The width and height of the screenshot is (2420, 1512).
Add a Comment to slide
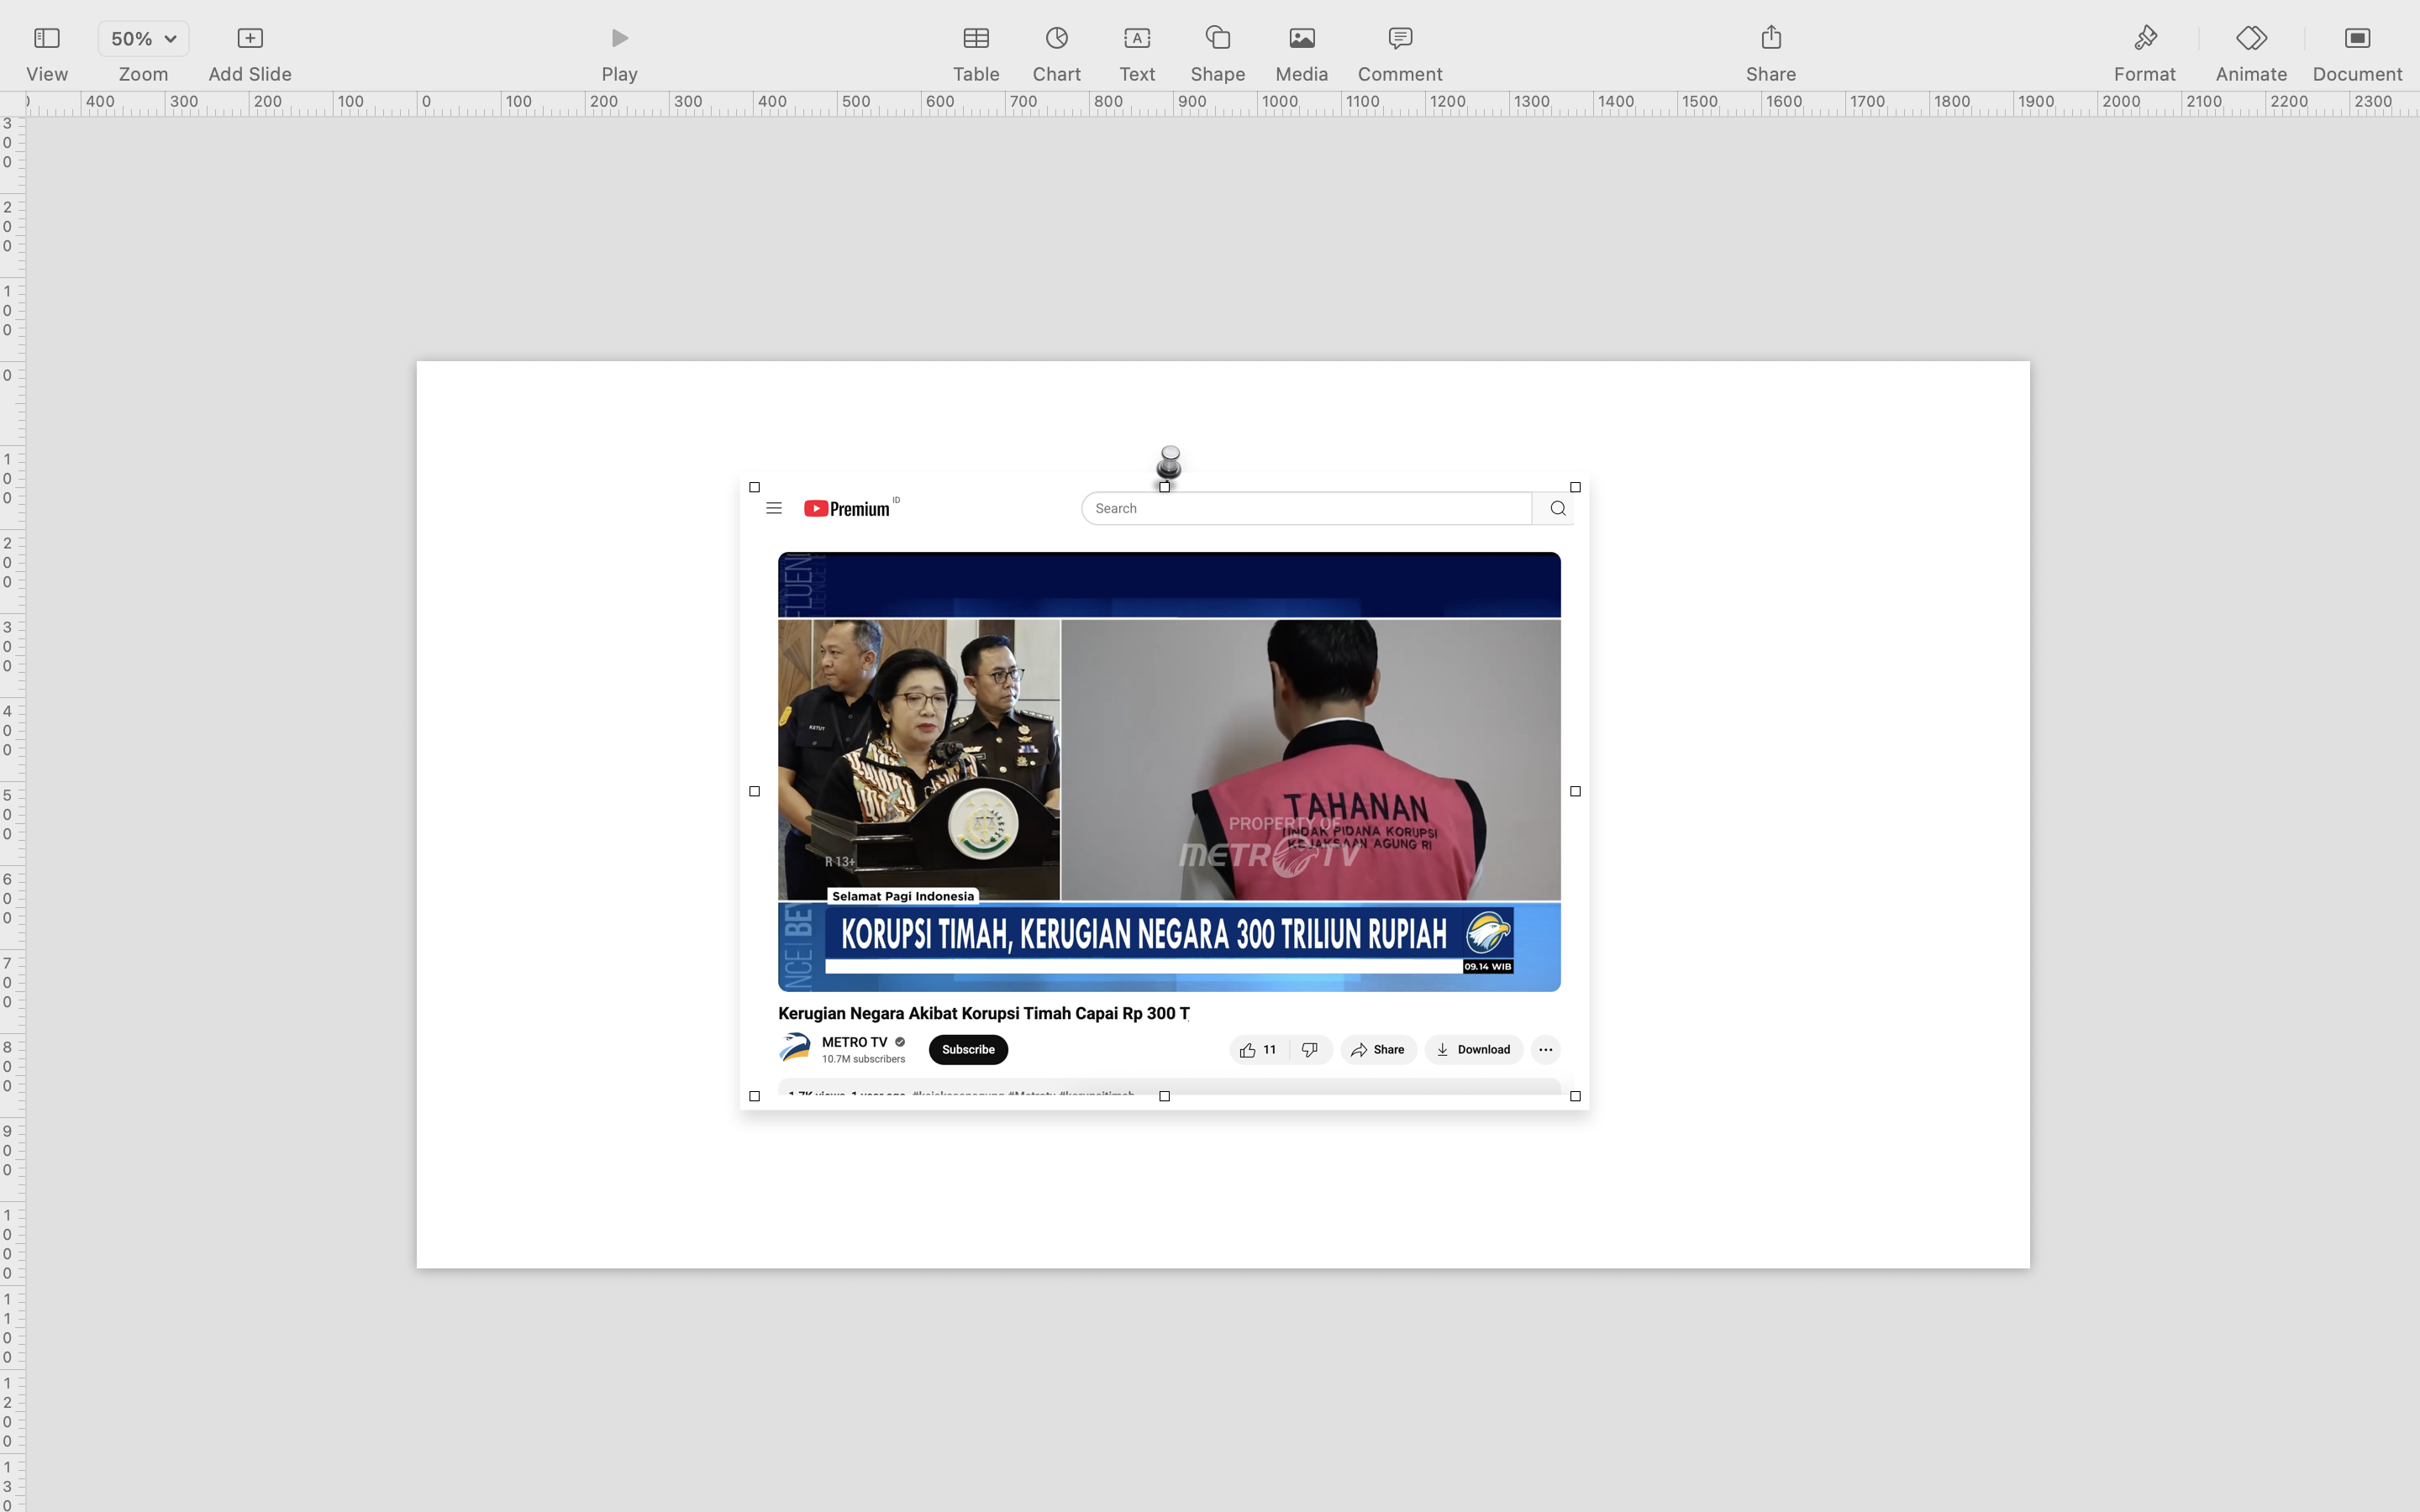[x=1399, y=39]
